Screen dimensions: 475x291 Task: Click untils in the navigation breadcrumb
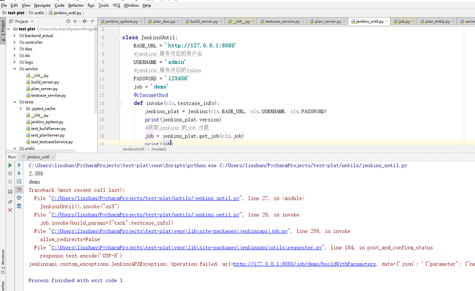[x=36, y=13]
